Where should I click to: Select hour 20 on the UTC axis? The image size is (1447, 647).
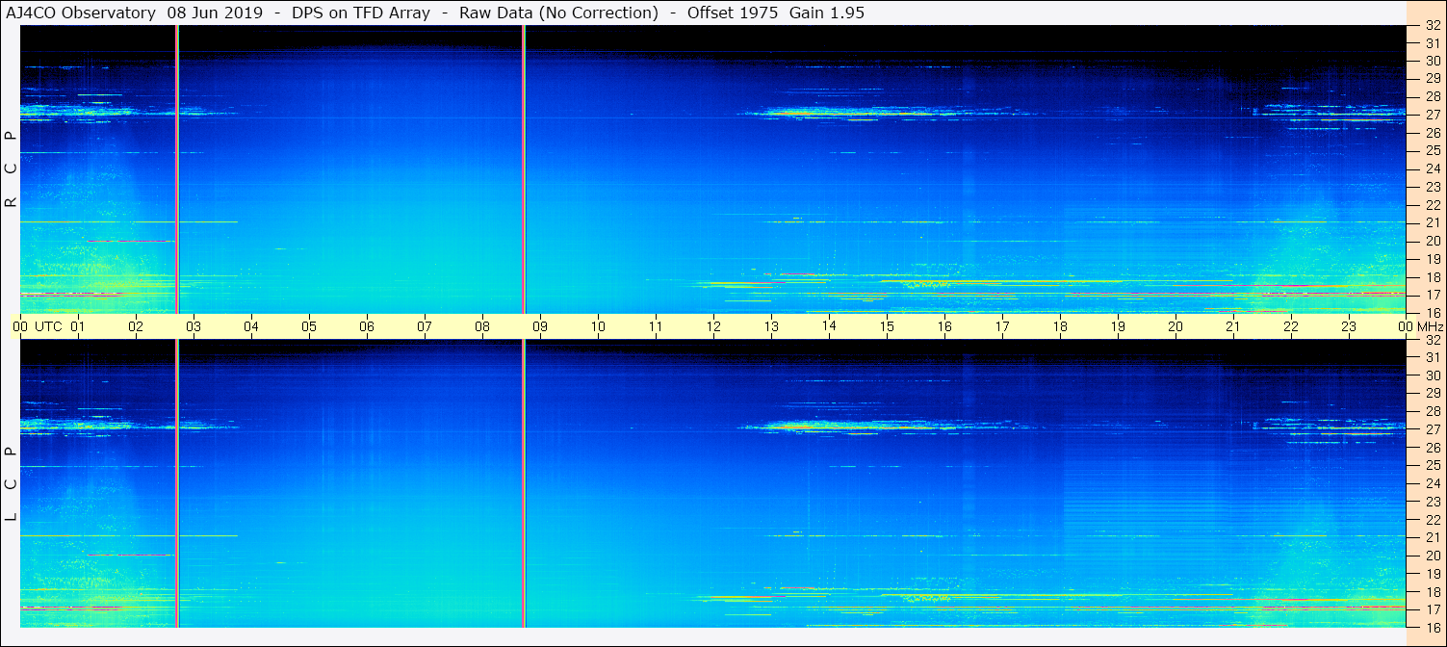pyautogui.click(x=1176, y=326)
